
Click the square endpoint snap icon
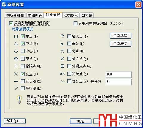click(x=16, y=36)
